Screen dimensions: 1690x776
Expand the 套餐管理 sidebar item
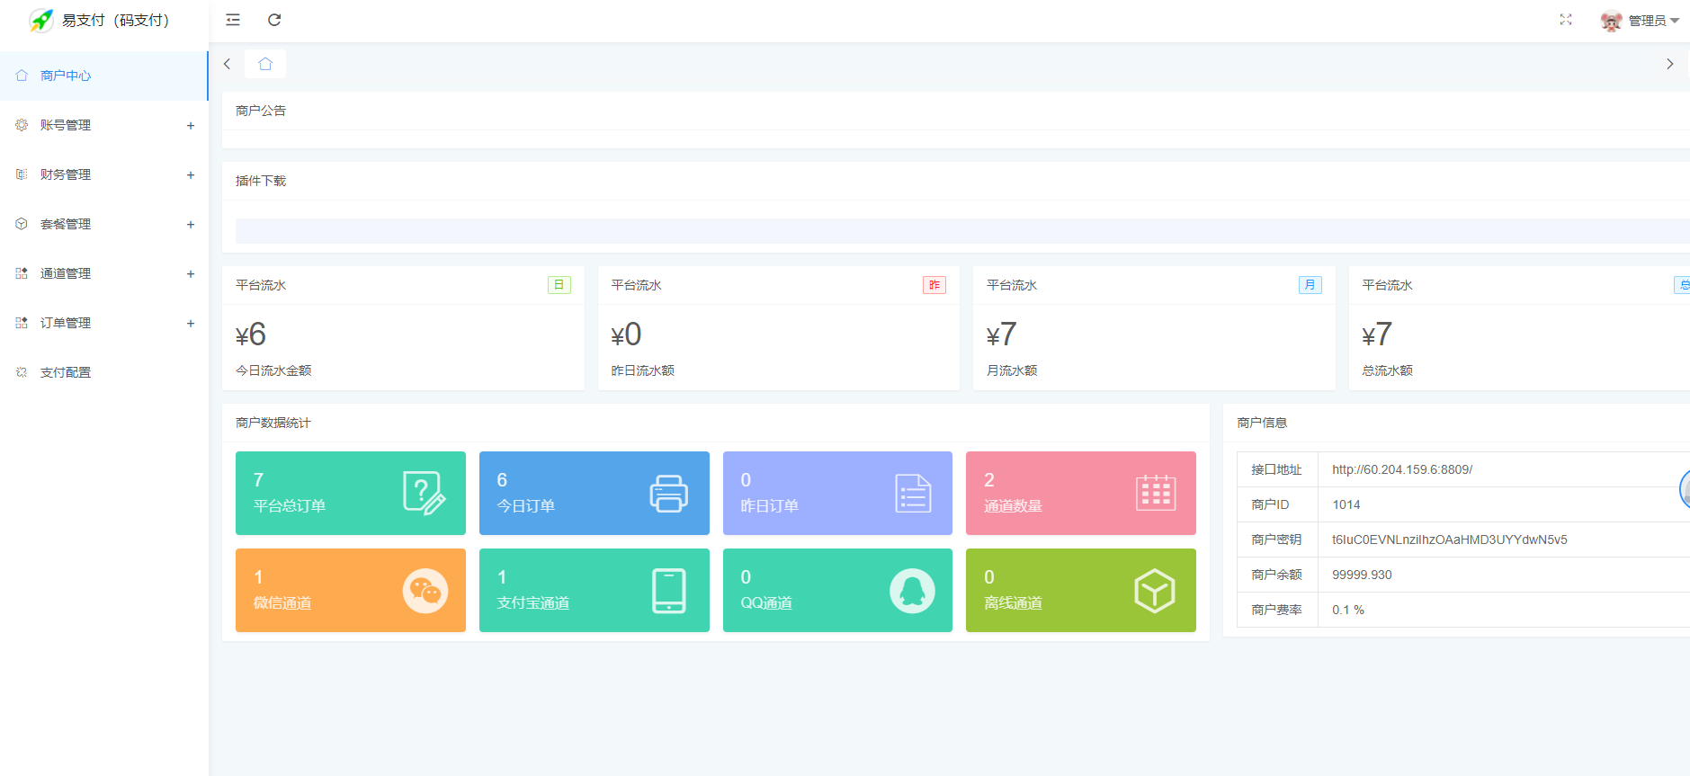pyautogui.click(x=66, y=224)
